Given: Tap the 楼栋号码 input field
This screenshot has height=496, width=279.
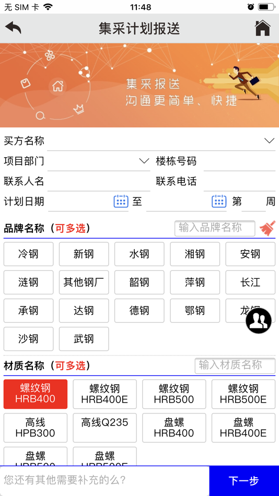Looking at the screenshot, I should pyautogui.click(x=239, y=162).
